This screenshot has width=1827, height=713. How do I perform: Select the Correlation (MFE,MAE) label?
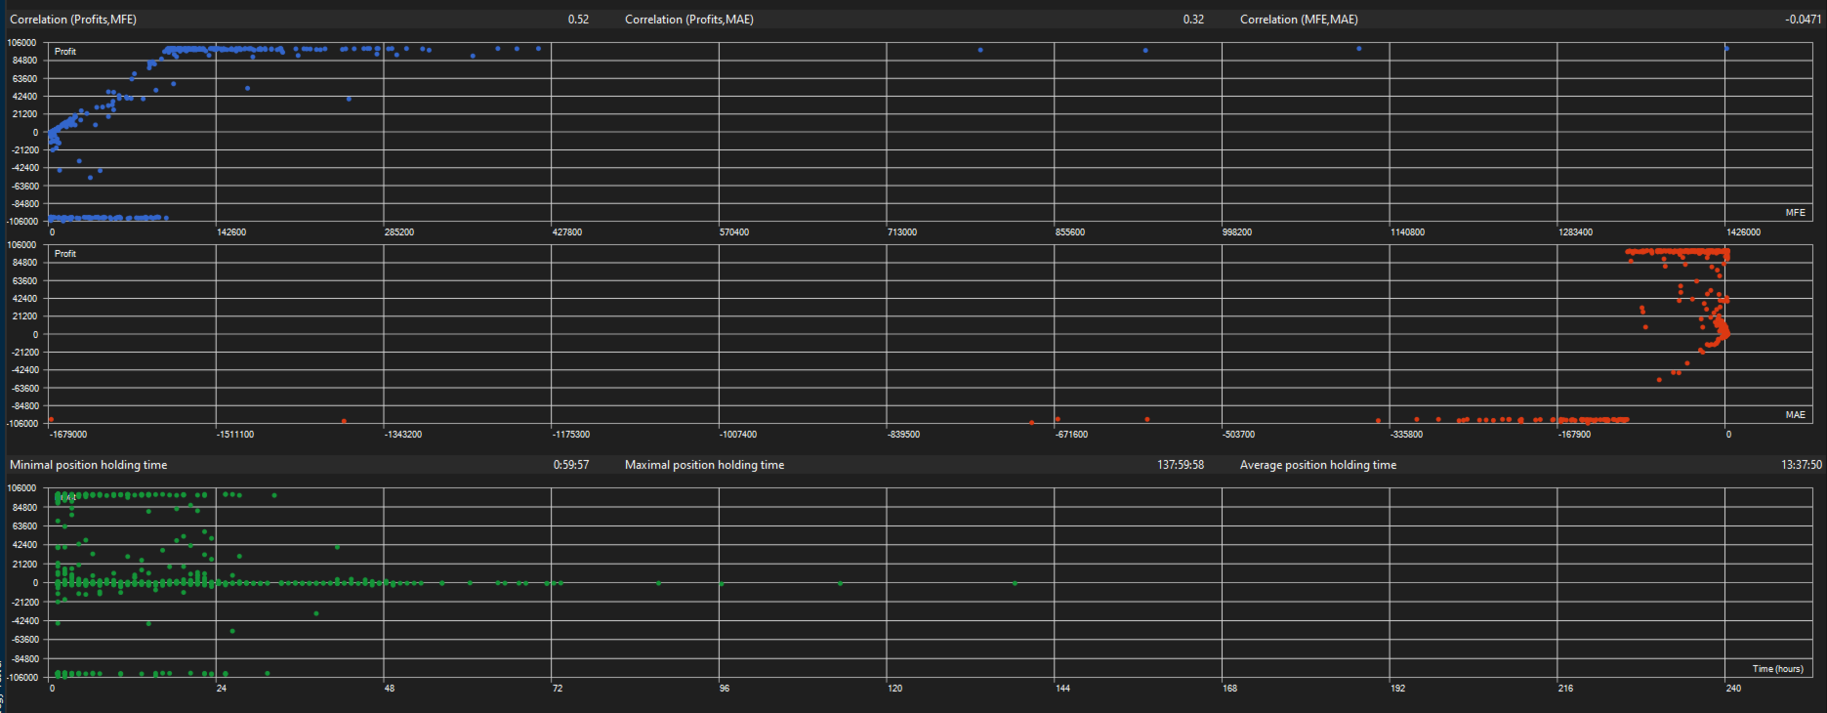point(1299,20)
